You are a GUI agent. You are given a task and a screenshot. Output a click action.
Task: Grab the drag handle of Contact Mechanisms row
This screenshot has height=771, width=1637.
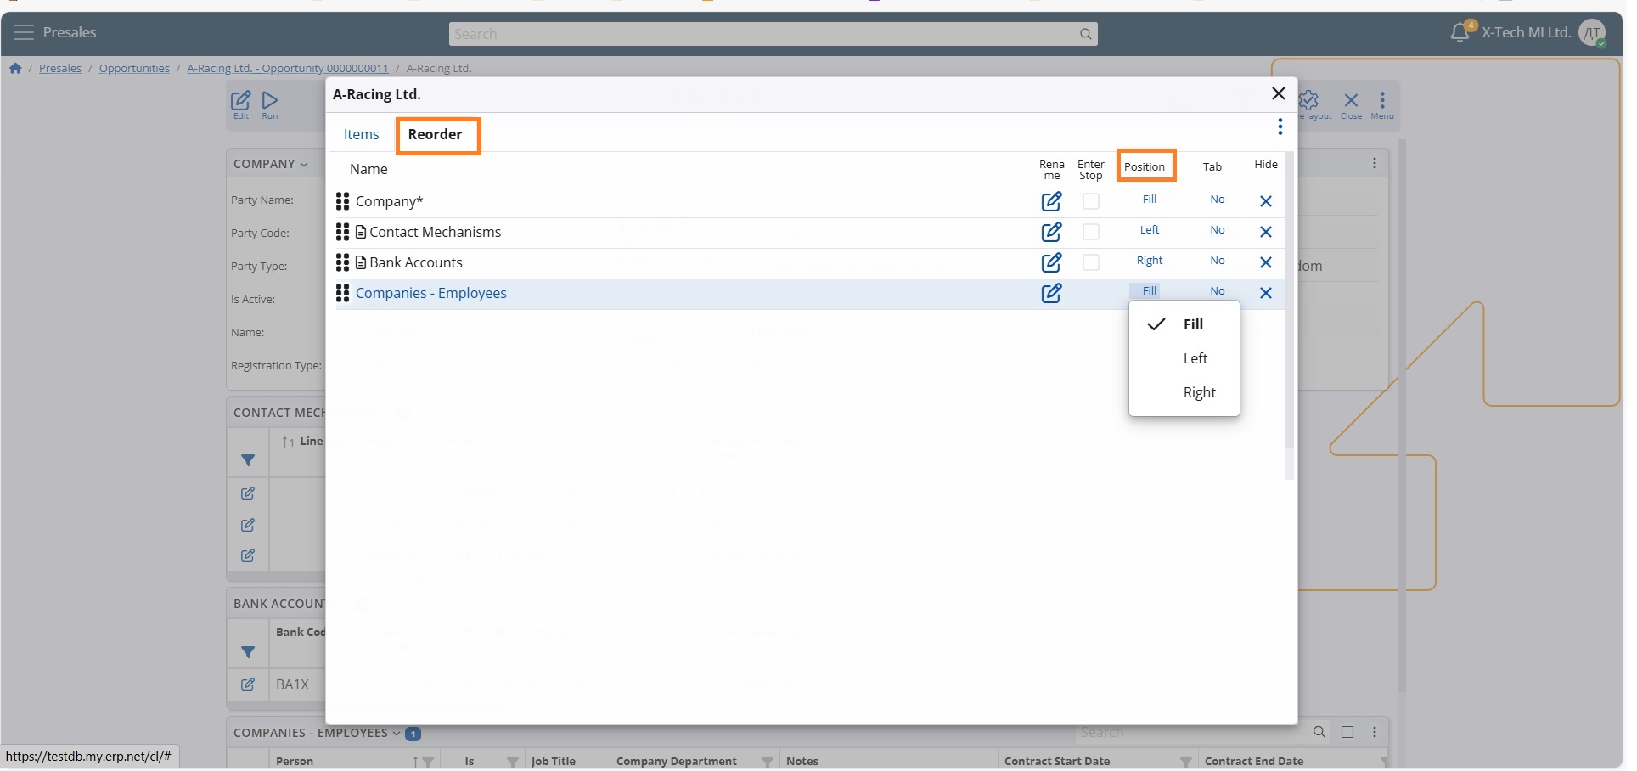pyautogui.click(x=342, y=232)
